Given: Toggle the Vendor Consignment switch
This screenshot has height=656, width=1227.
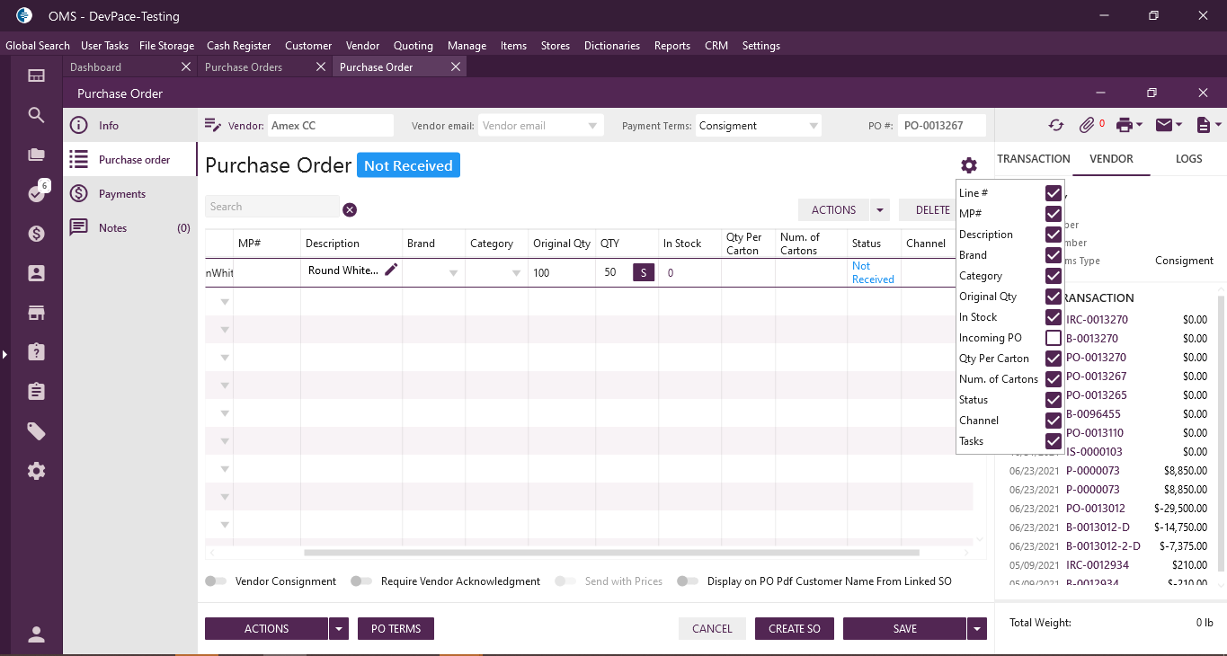Looking at the screenshot, I should (x=217, y=581).
